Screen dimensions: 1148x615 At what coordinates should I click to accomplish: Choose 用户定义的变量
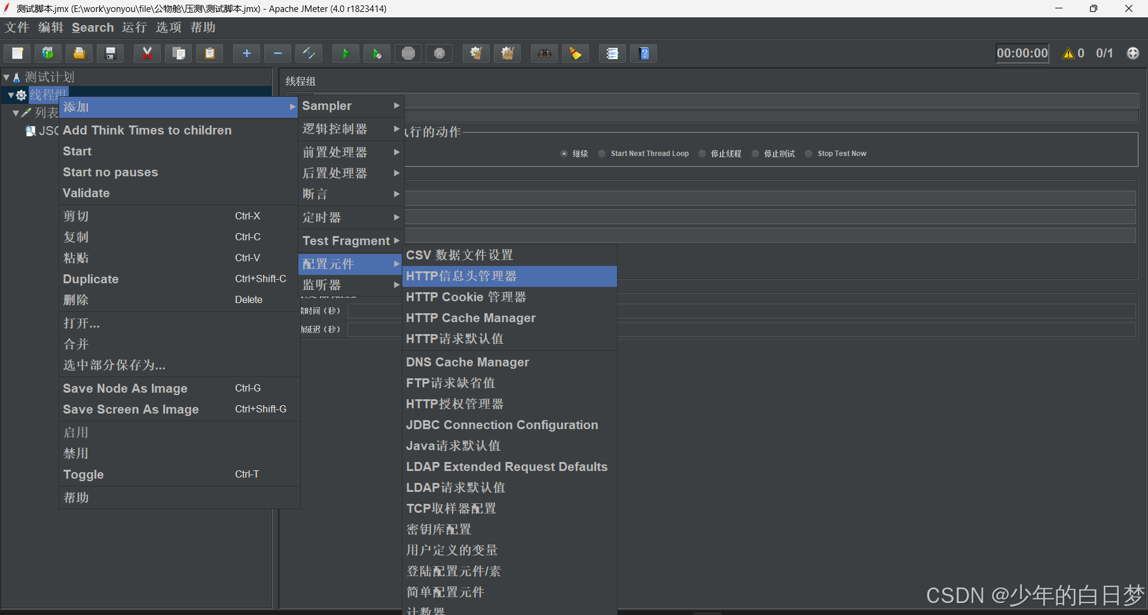[509, 550]
